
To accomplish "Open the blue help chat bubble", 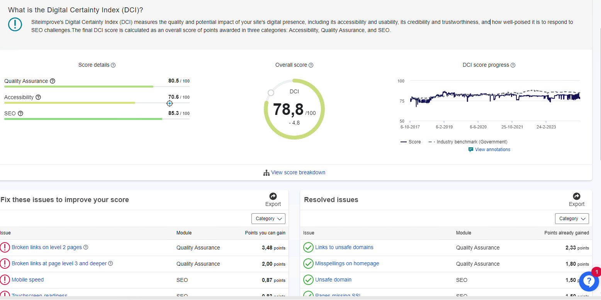I will pos(588,281).
